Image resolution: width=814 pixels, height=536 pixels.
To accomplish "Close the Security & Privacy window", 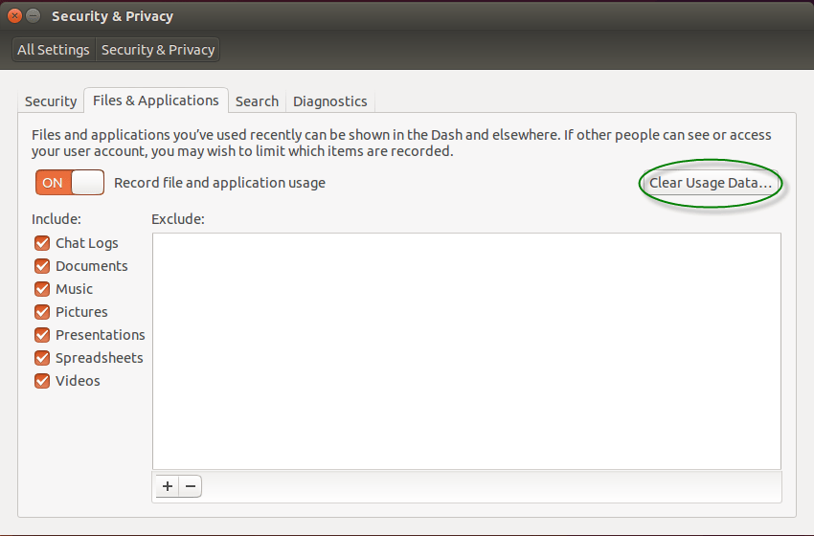I will pyautogui.click(x=14, y=16).
